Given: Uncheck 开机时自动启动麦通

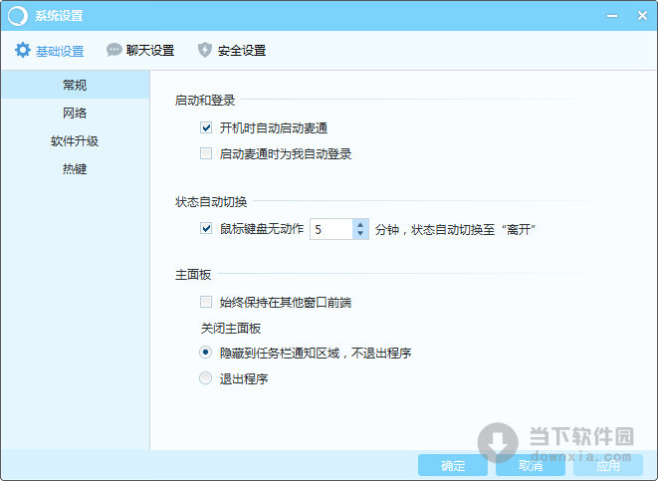Looking at the screenshot, I should point(206,127).
